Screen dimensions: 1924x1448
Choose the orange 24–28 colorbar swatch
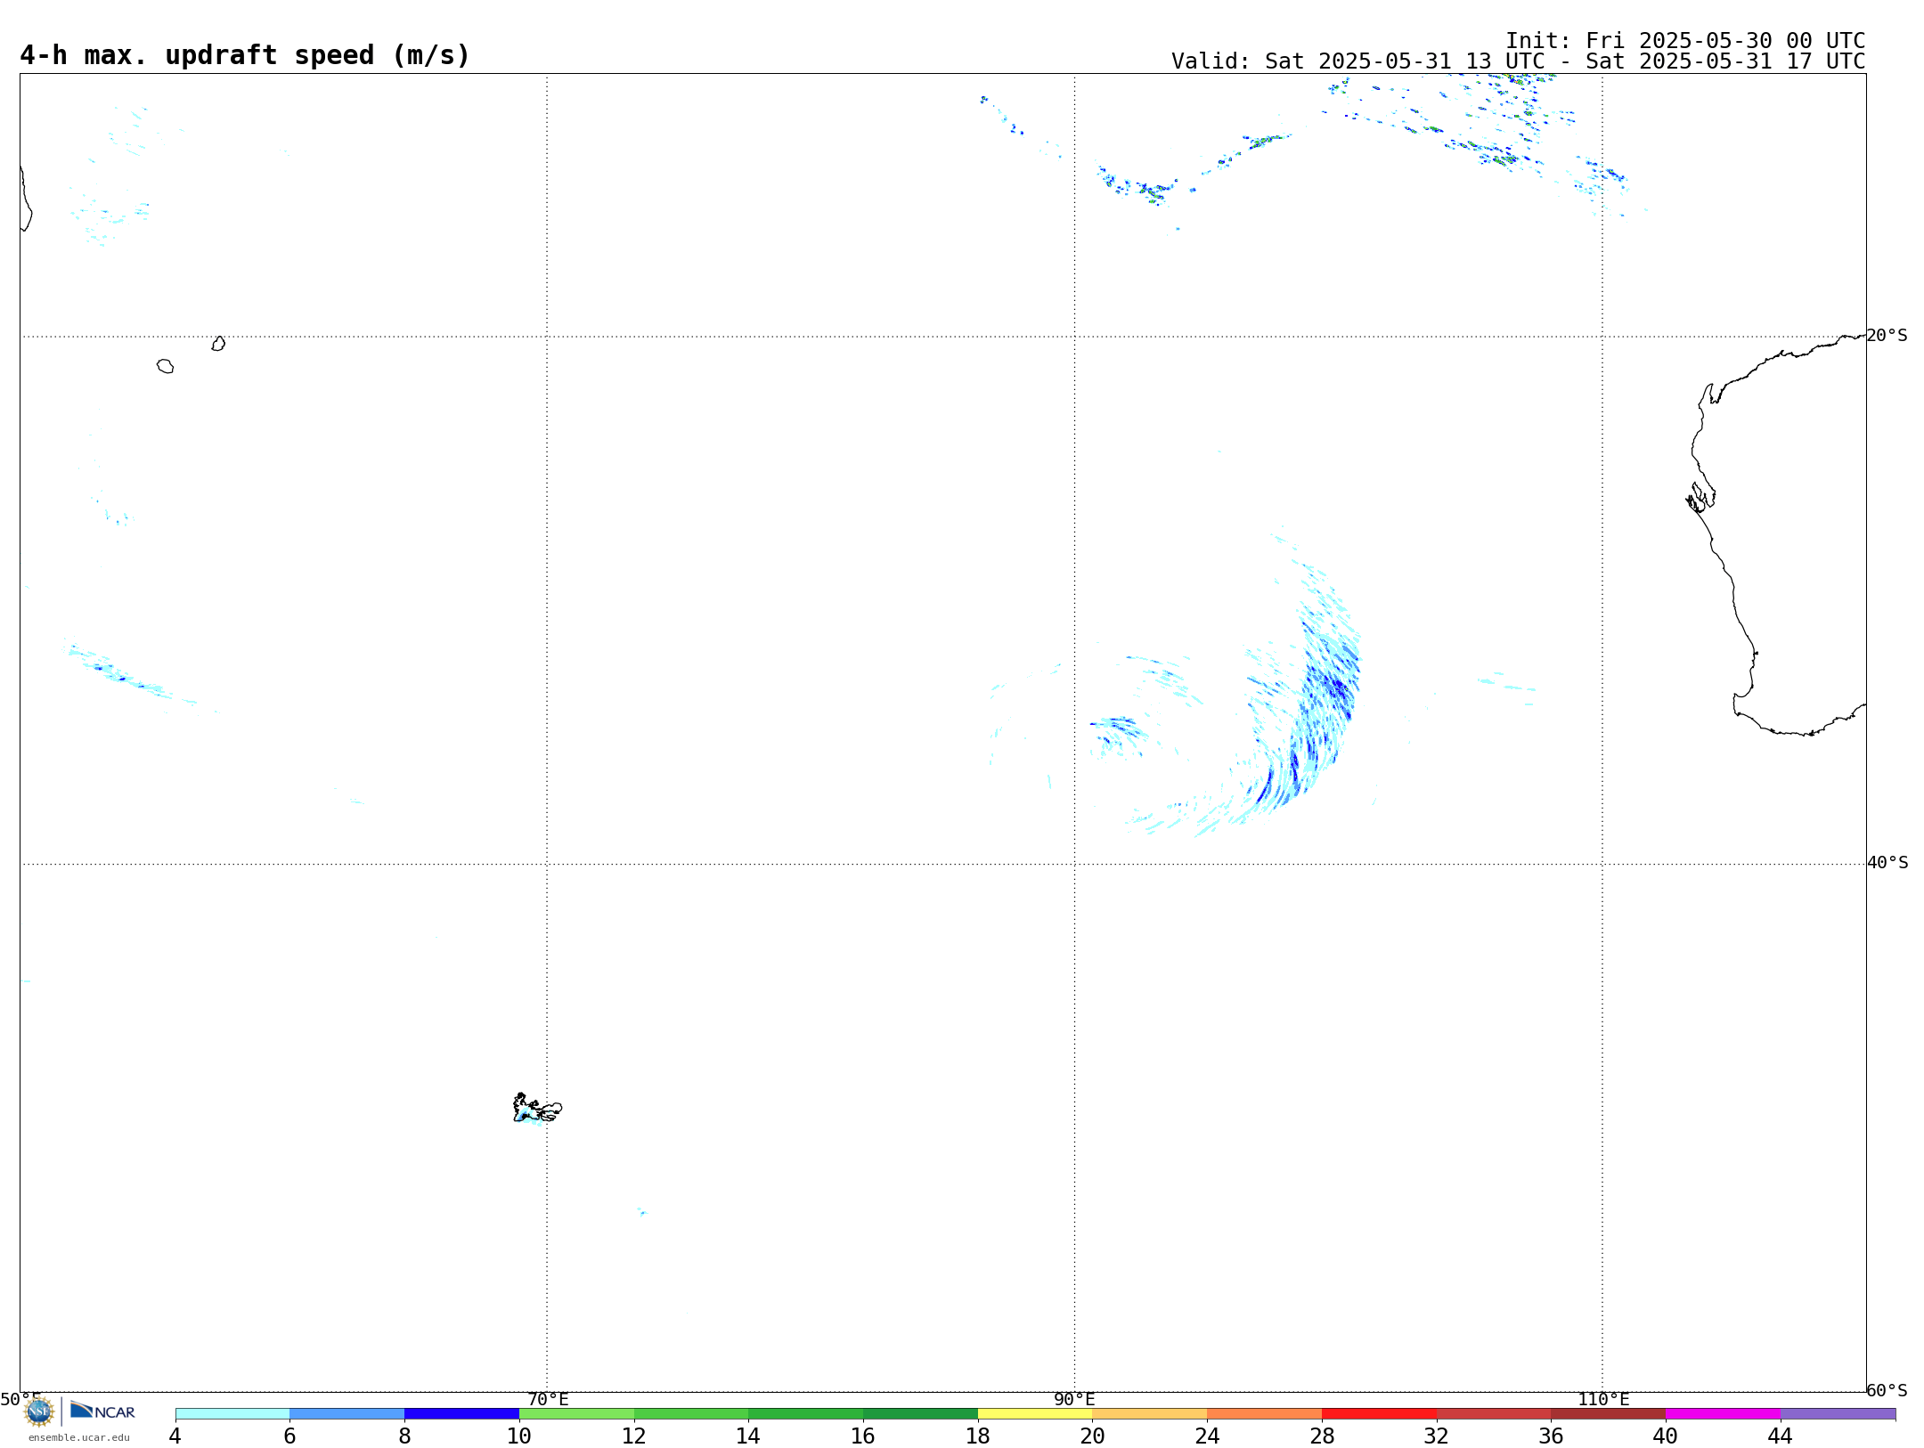click(x=1265, y=1414)
